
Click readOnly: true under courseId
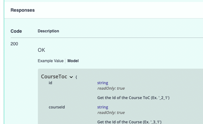[111, 113]
